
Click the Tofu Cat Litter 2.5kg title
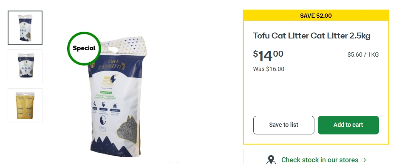(311, 36)
